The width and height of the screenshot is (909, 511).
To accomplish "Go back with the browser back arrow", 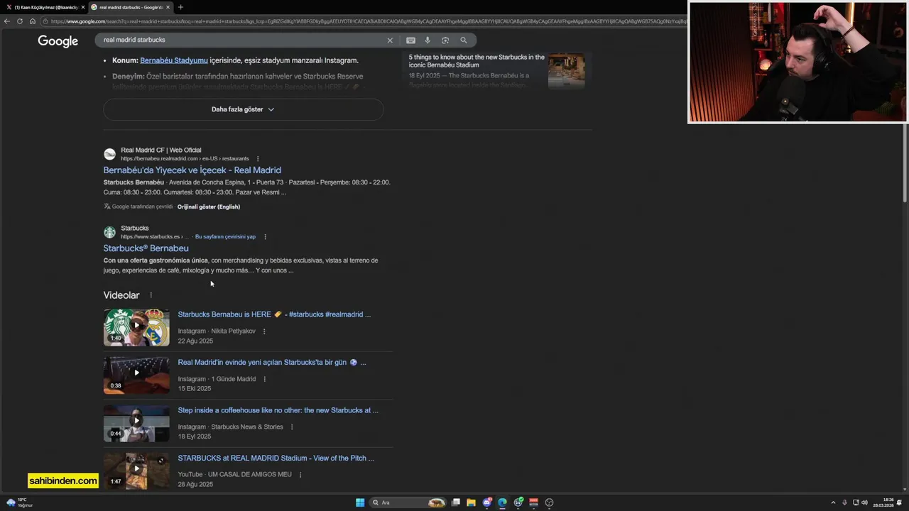I will (7, 21).
